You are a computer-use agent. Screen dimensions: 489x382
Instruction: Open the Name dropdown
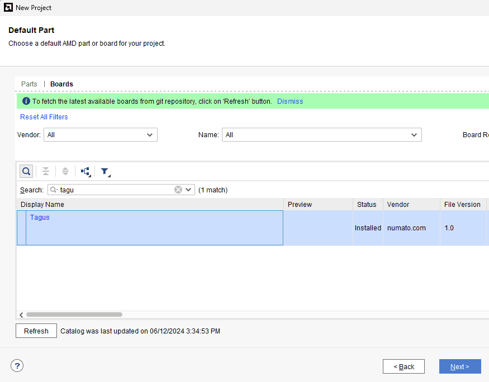click(321, 135)
